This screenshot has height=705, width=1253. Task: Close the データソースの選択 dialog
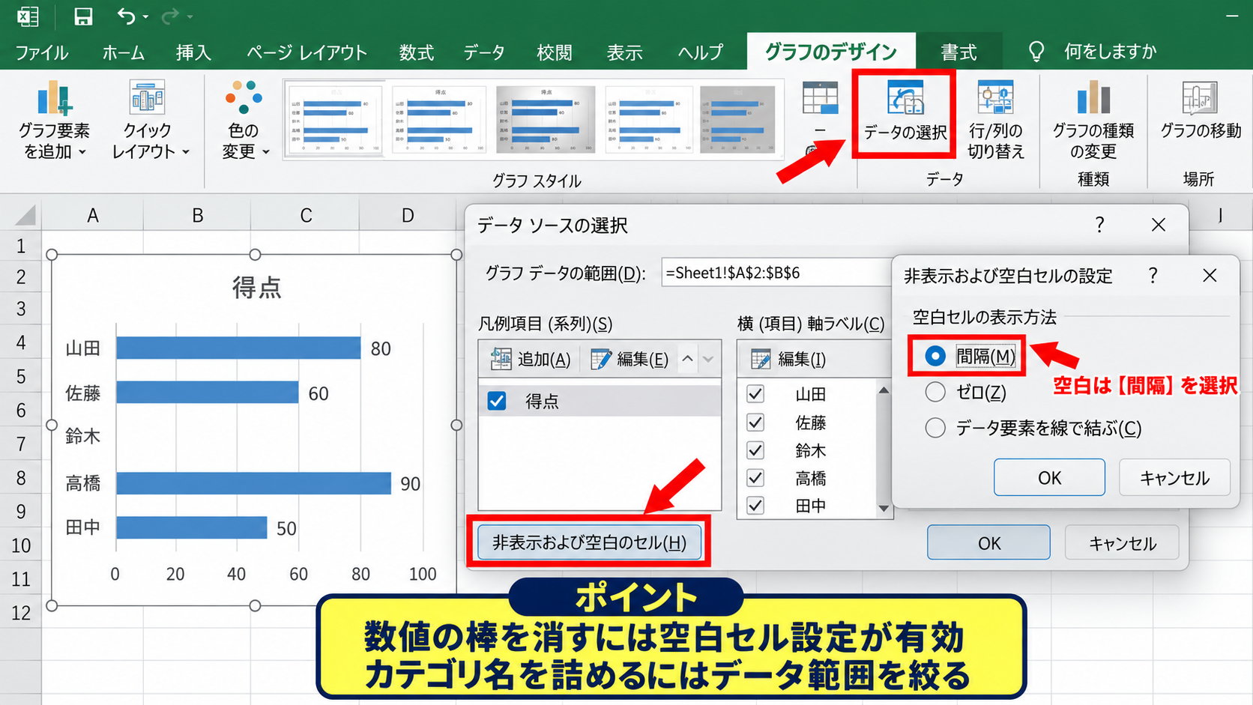(x=1159, y=225)
